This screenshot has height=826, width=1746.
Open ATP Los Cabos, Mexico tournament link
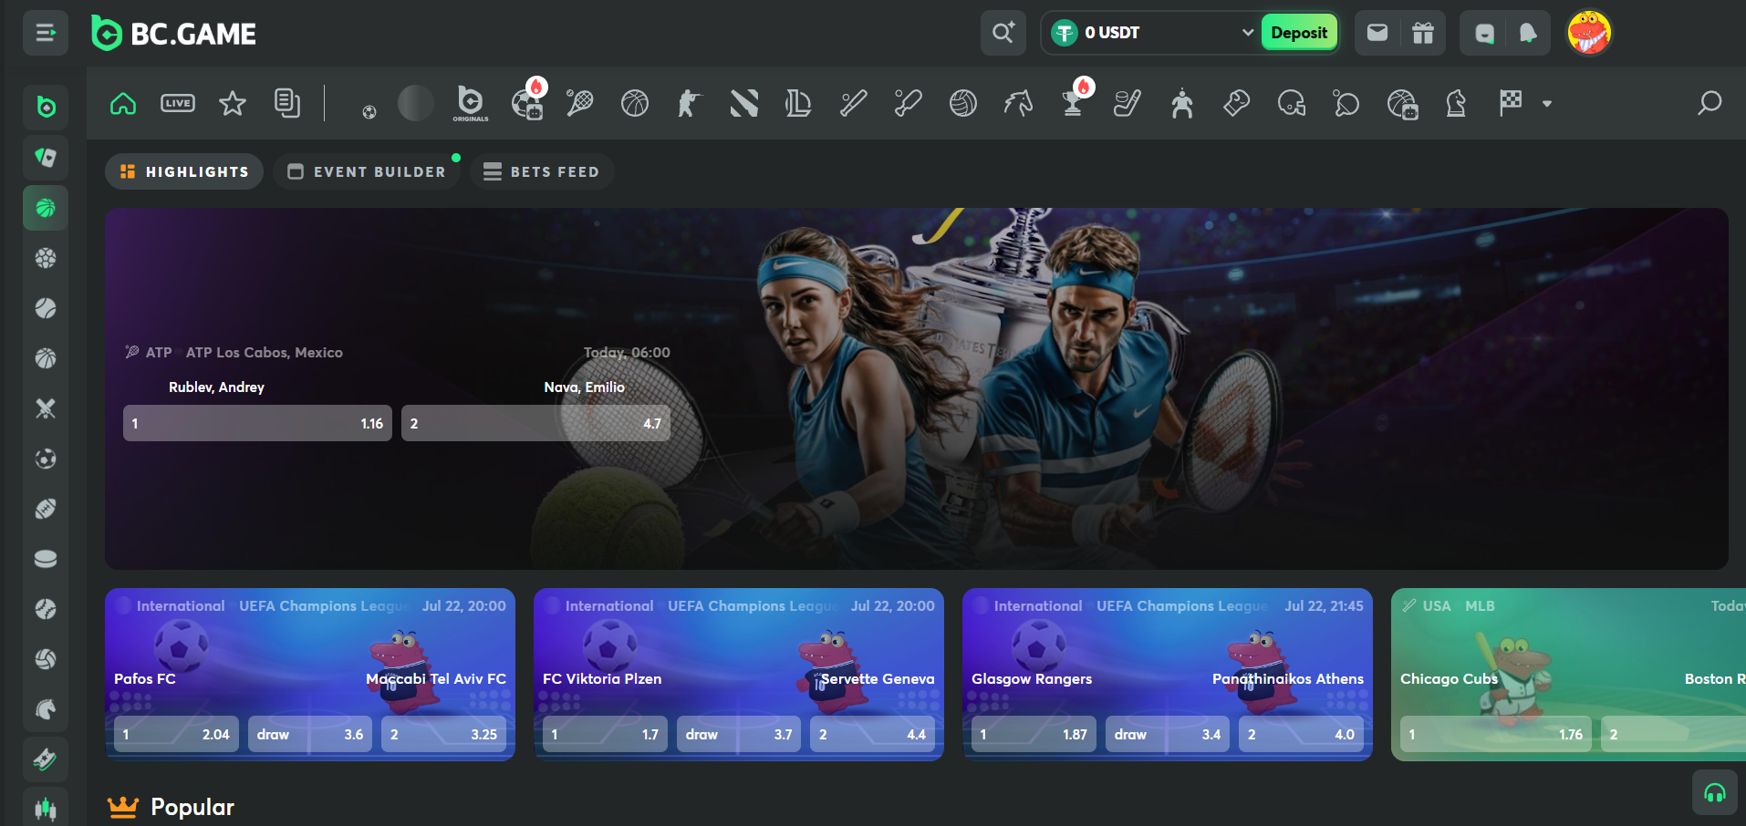pyautogui.click(x=265, y=352)
